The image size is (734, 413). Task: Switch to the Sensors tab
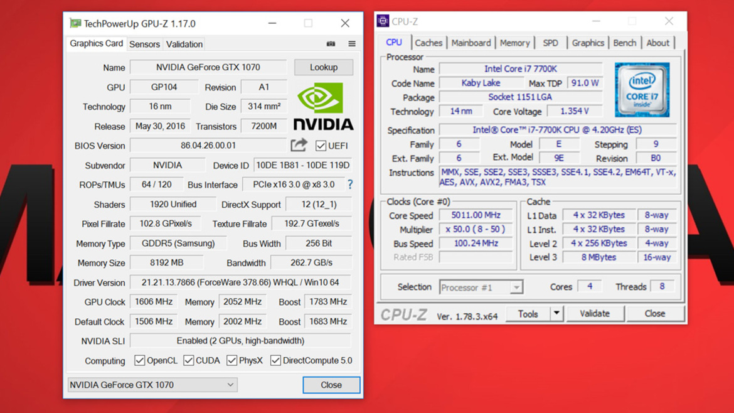pyautogui.click(x=144, y=44)
